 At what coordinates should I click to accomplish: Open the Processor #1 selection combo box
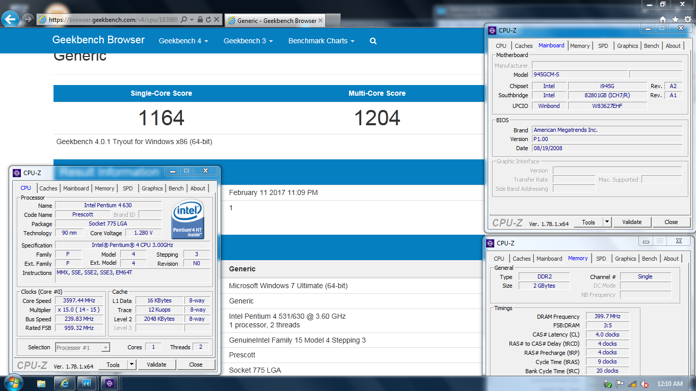coord(82,347)
